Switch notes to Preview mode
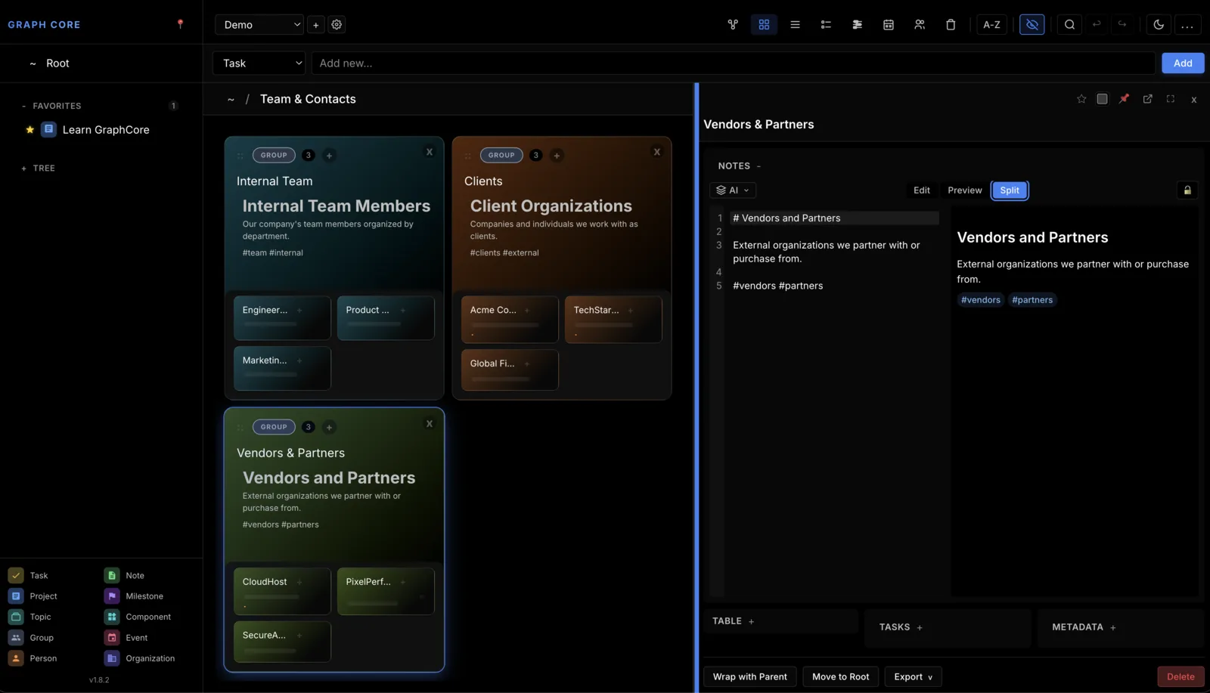Screen dimensions: 1210x693 click(x=965, y=190)
